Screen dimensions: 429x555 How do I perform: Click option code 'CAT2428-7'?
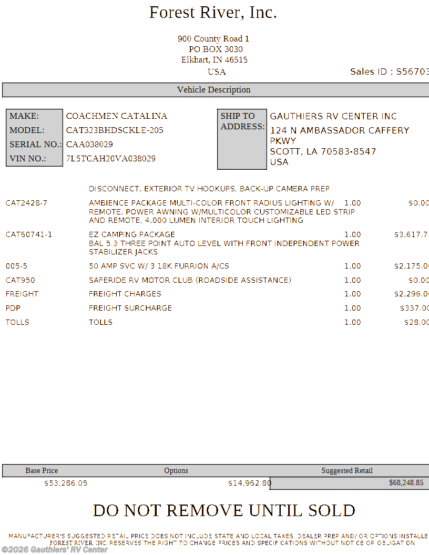[26, 203]
